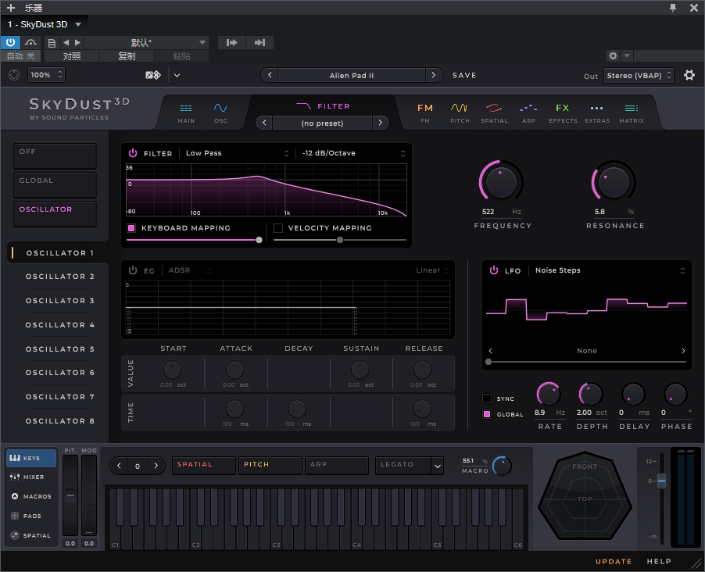Click the MACRO knob

coord(502,466)
